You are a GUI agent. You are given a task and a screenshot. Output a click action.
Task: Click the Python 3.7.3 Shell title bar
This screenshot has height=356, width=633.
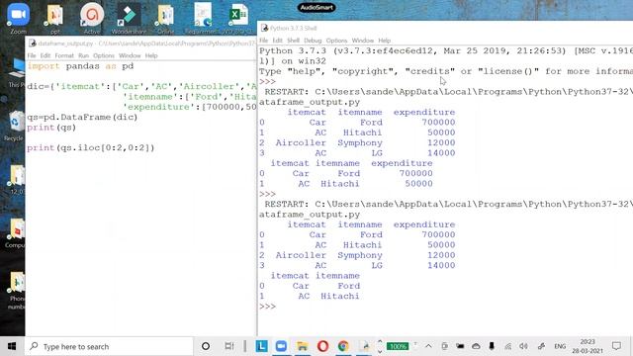444,28
